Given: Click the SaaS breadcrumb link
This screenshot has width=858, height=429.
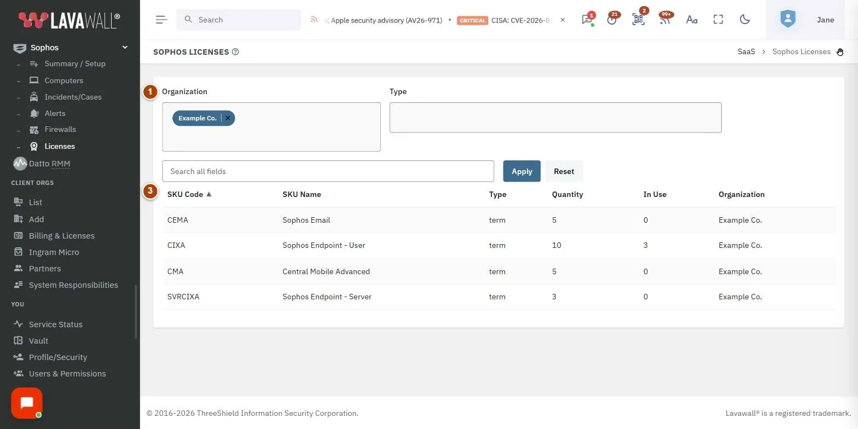Looking at the screenshot, I should (x=746, y=51).
